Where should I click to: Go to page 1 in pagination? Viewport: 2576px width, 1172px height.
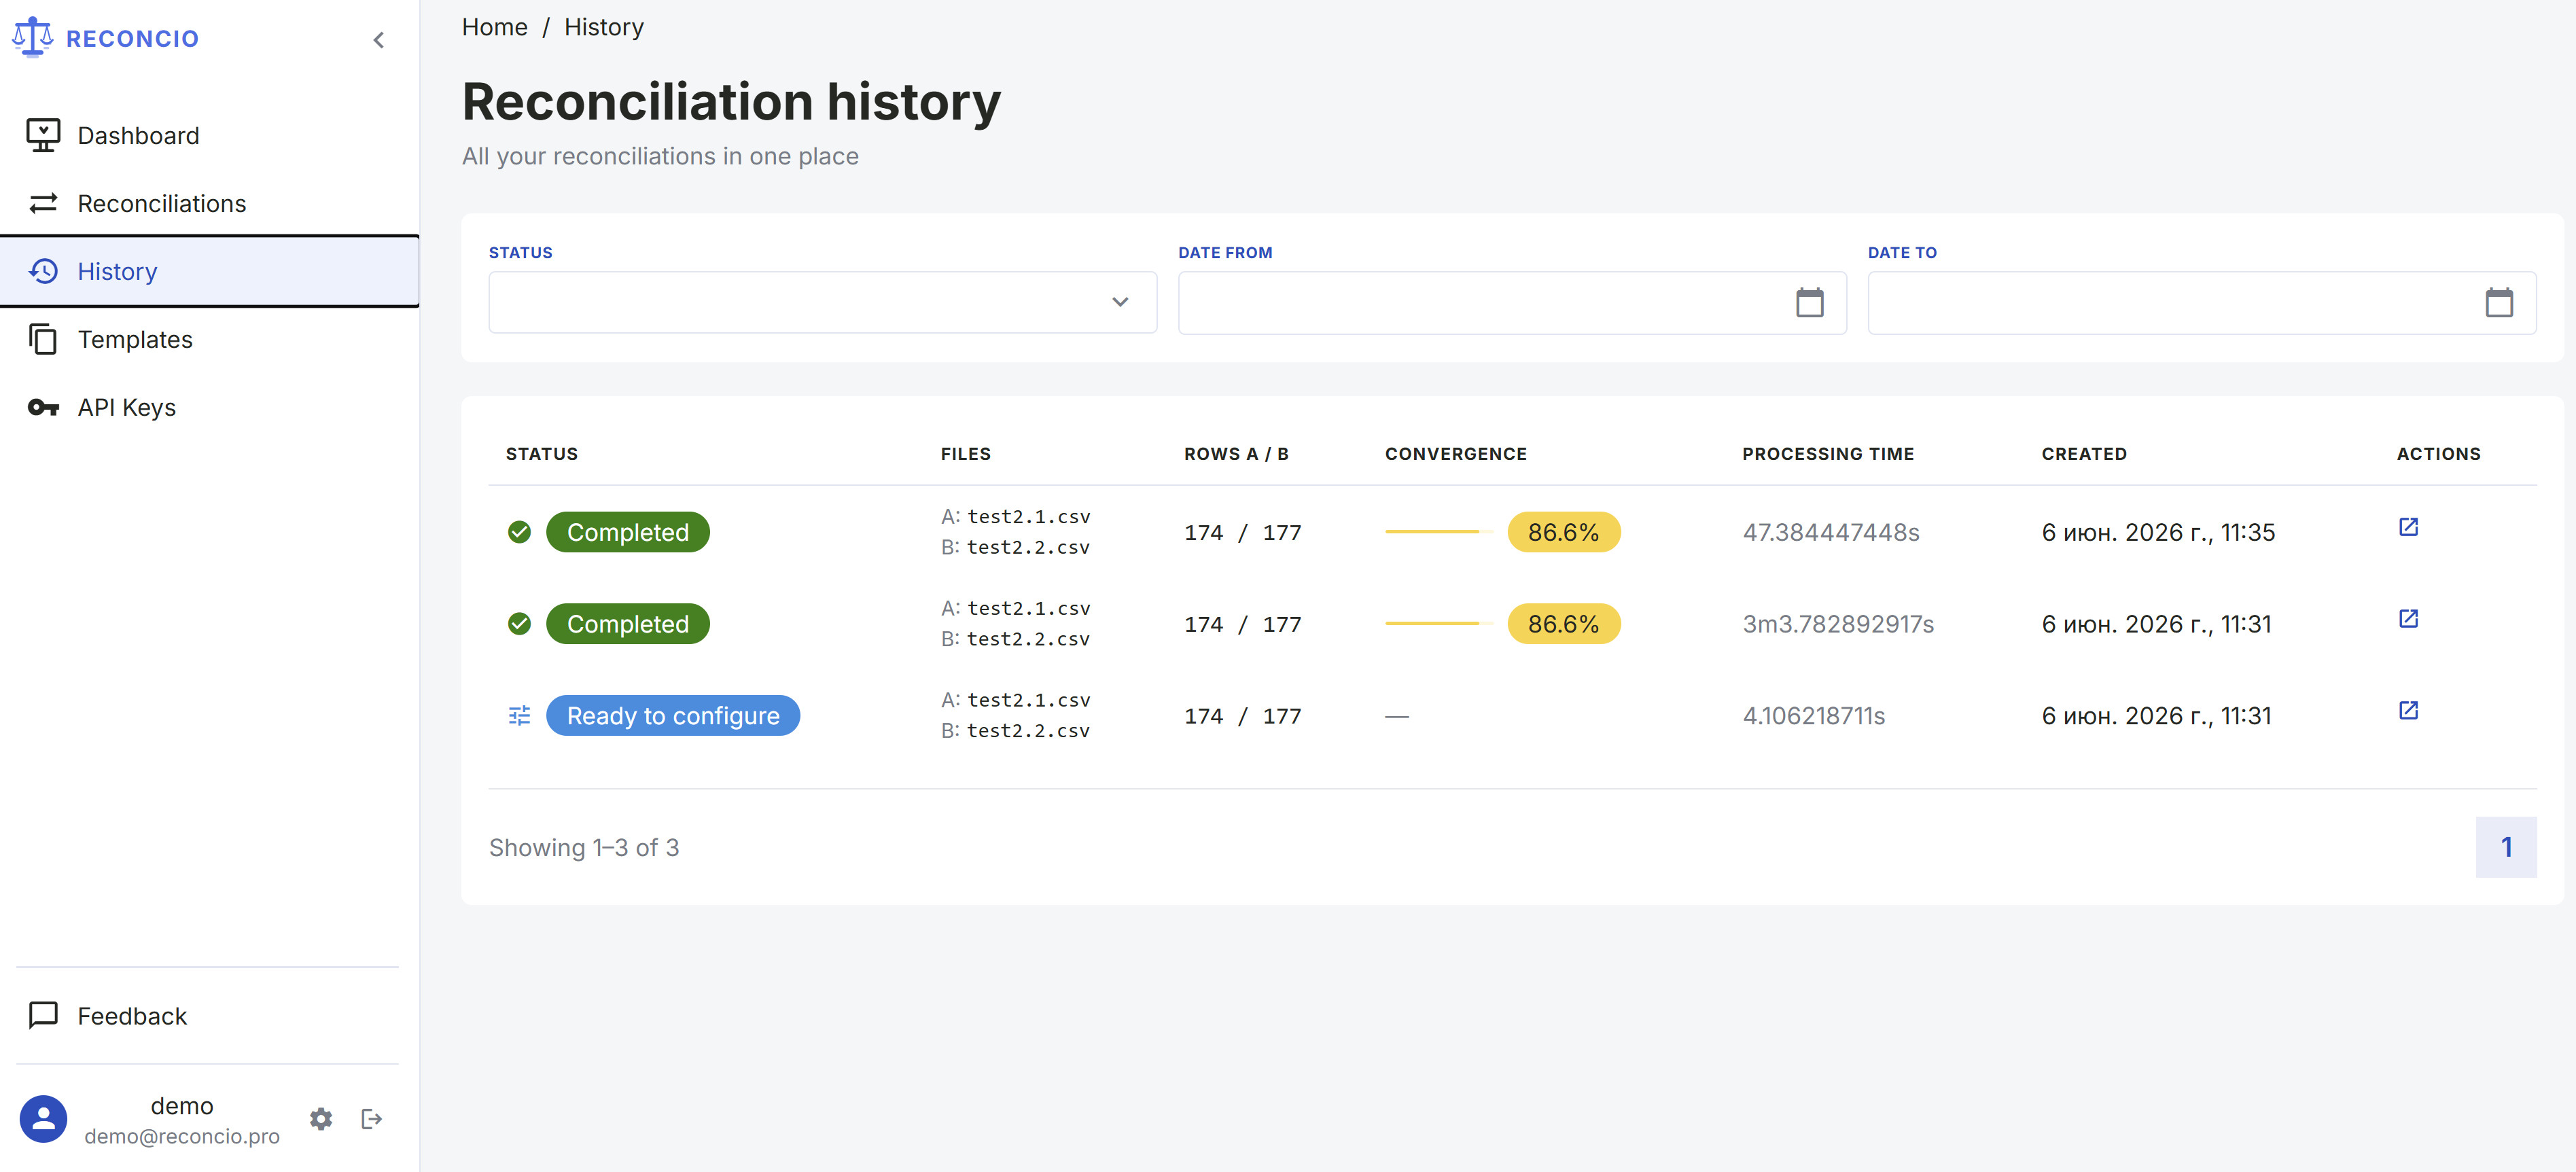(x=2506, y=847)
